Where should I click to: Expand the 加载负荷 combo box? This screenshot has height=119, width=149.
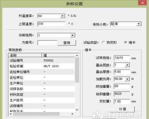(127, 79)
